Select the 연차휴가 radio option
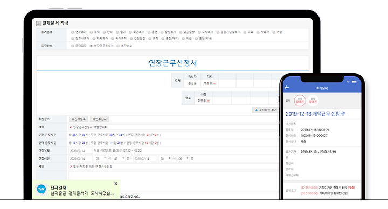388x209 pixels. click(x=73, y=32)
